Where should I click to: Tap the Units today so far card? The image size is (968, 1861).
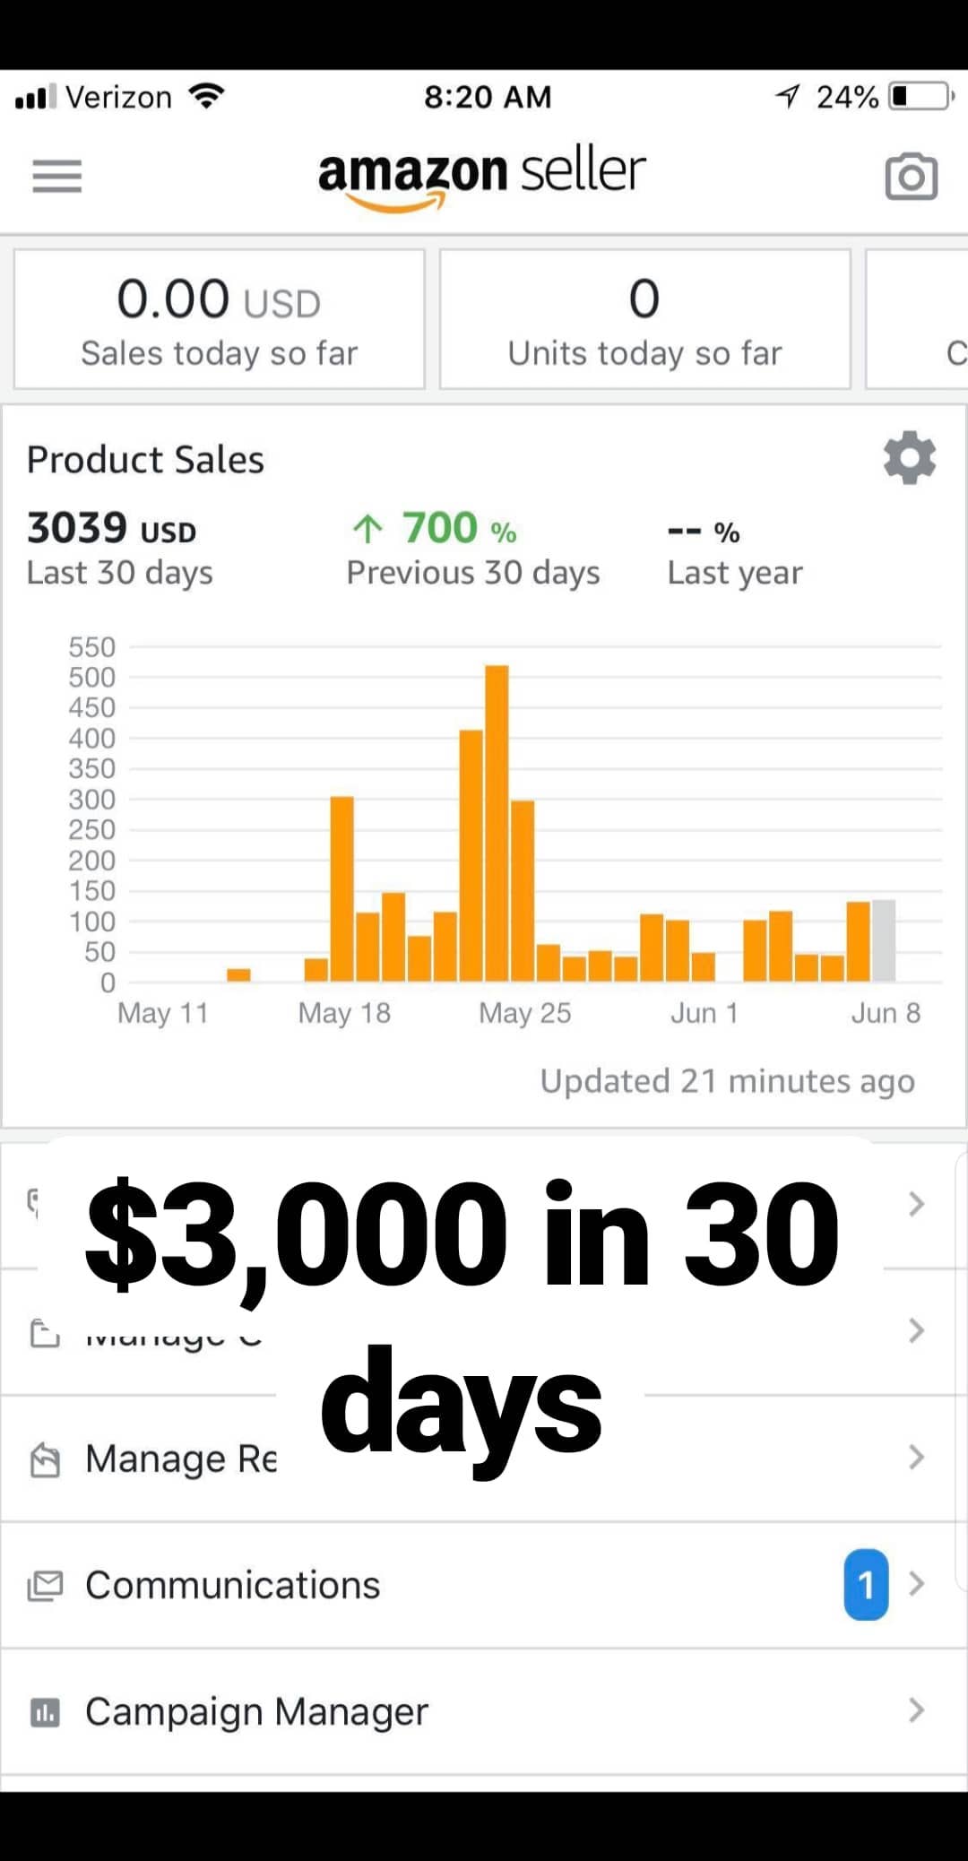[x=644, y=319]
